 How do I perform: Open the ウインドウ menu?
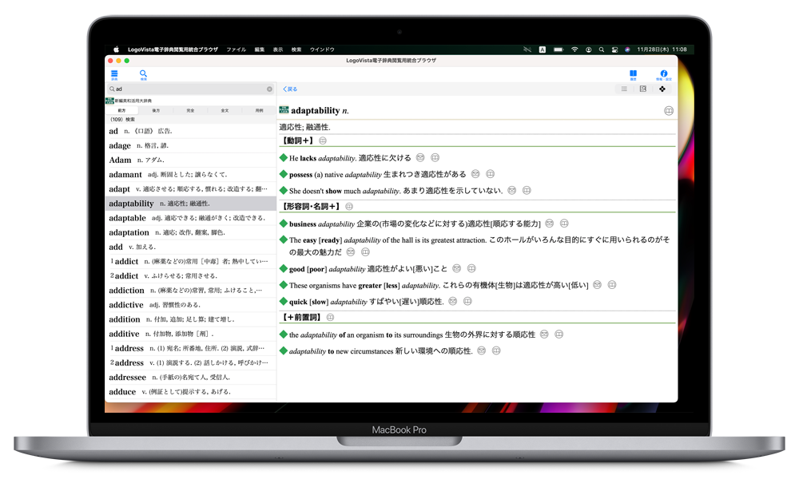[x=322, y=49]
